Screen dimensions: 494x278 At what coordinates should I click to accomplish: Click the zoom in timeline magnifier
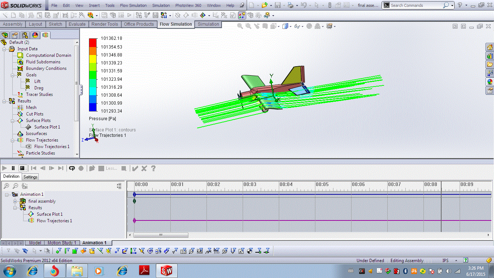[6, 186]
